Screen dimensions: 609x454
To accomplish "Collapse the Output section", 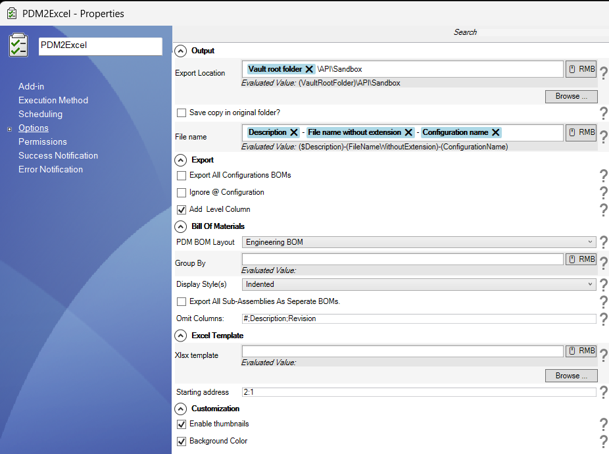I will (180, 51).
